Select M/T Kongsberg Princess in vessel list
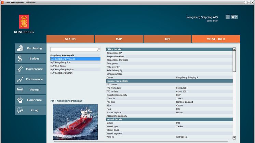The image size is (255, 143). (x=75, y=59)
